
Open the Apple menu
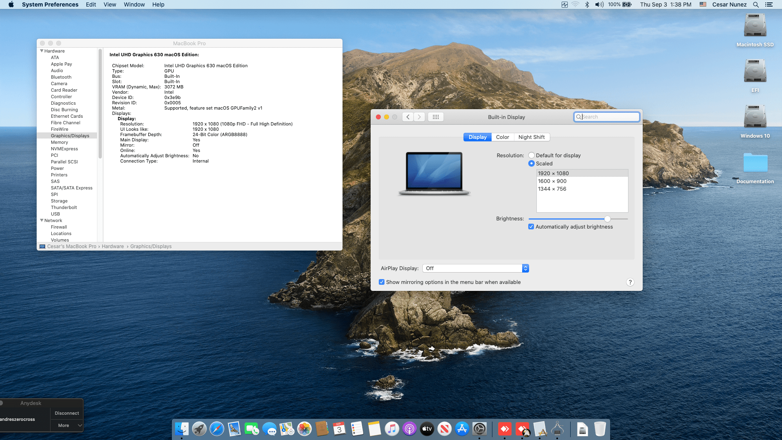pyautogui.click(x=11, y=4)
